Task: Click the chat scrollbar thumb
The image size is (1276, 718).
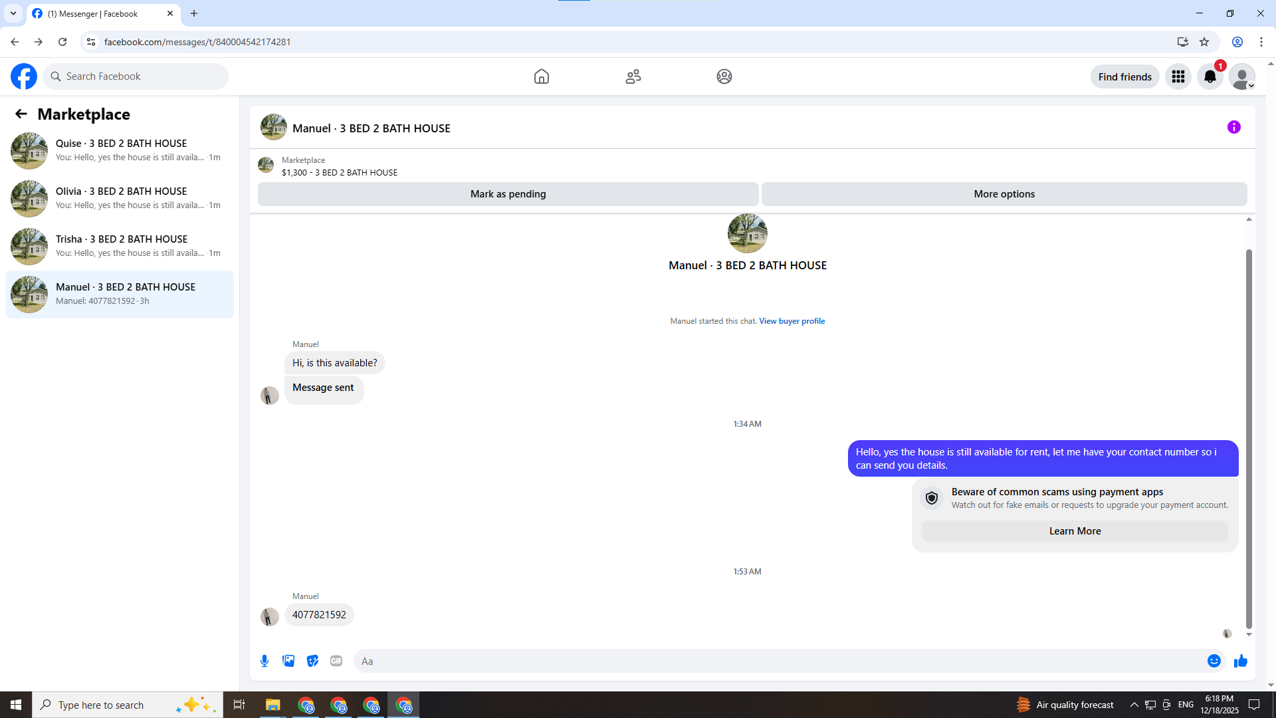Action: tap(1249, 439)
